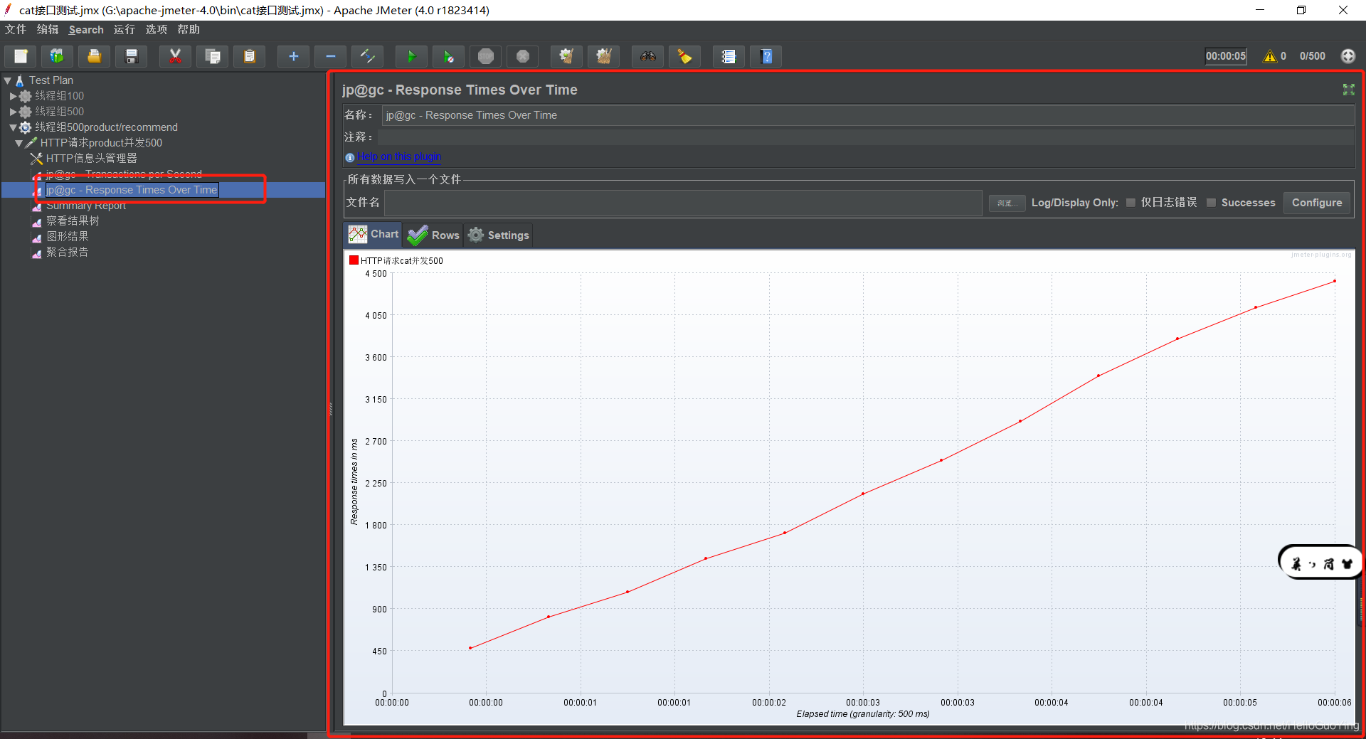The width and height of the screenshot is (1366, 739).
Task: Click the 0/500 active threads counter
Action: pos(1312,56)
